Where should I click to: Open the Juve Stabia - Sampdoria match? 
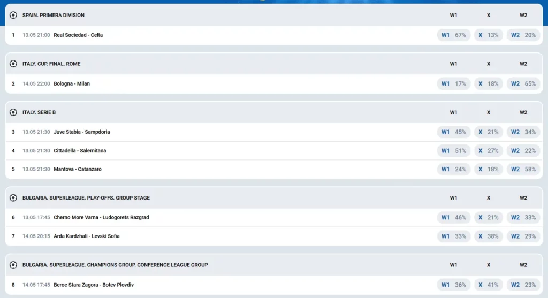[82, 132]
